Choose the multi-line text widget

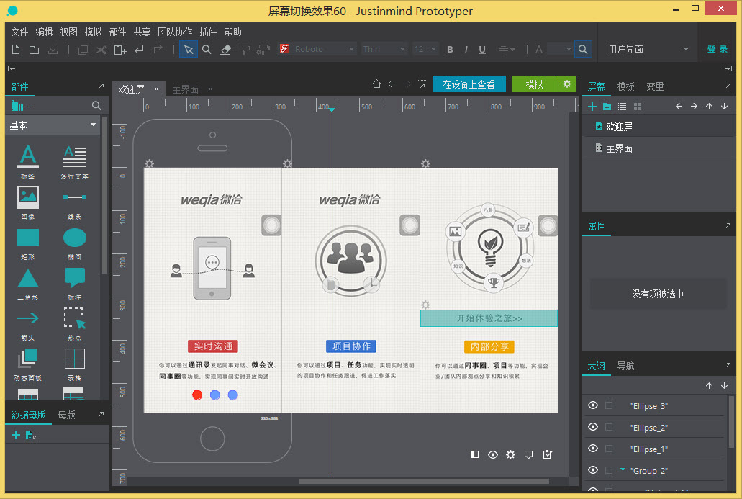point(74,162)
